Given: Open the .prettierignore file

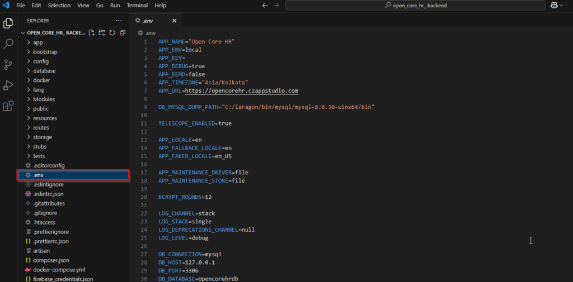Looking at the screenshot, I should (x=73, y=232).
